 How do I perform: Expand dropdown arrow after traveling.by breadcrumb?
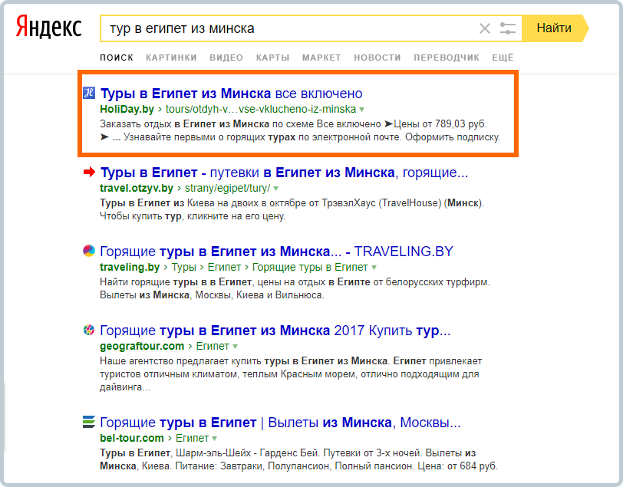[x=374, y=268]
